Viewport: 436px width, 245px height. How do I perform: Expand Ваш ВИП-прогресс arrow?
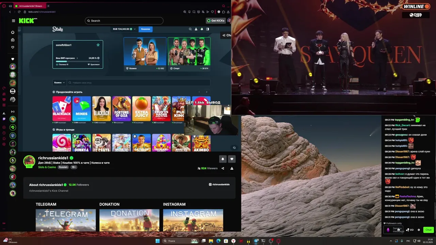coord(77,58)
